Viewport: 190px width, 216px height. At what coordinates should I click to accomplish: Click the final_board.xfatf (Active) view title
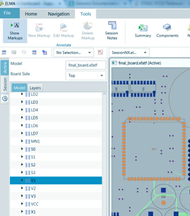140,63
